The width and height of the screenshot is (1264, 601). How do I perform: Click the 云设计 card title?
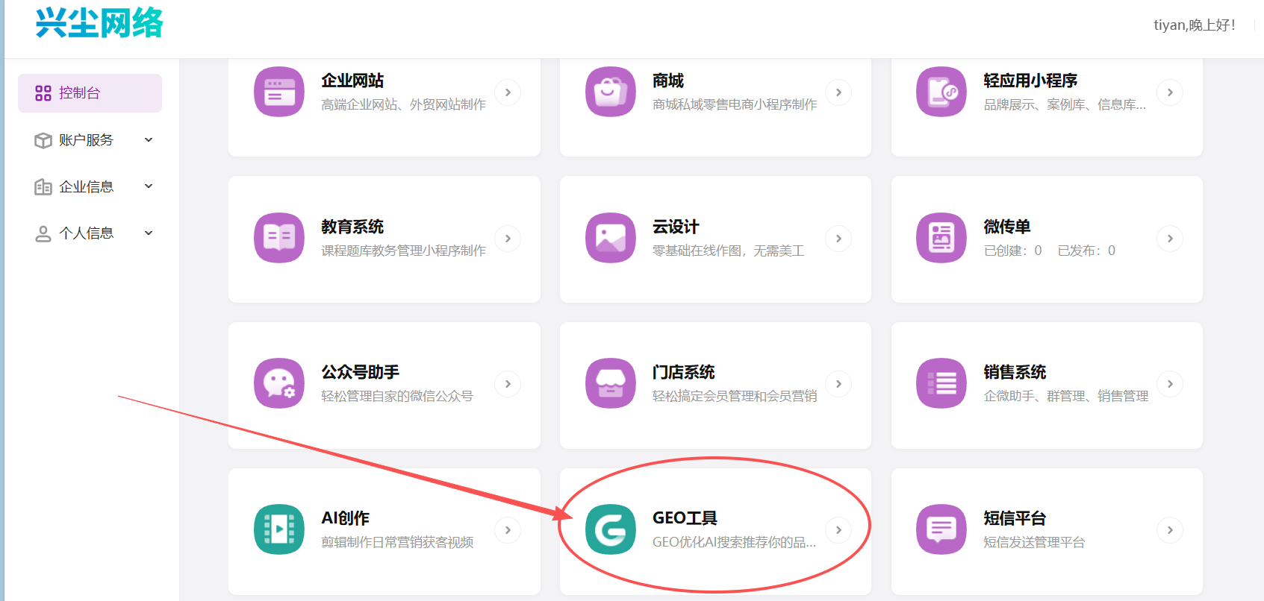[676, 227]
